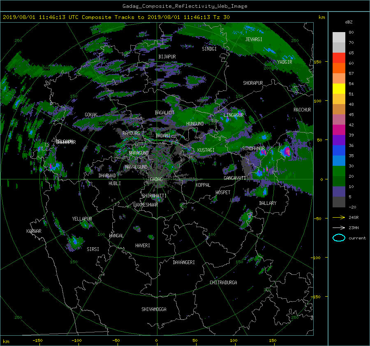
Task: Click the BIJAPUR city label
Action: pos(167,57)
